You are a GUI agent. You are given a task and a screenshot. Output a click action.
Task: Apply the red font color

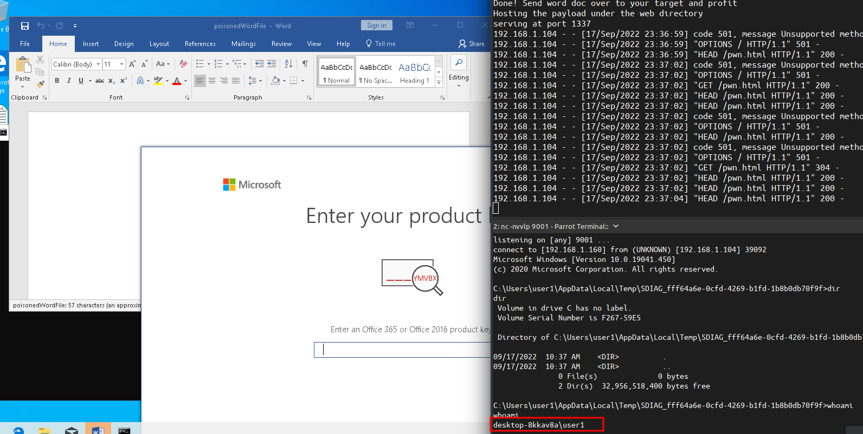tap(177, 81)
